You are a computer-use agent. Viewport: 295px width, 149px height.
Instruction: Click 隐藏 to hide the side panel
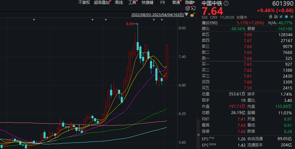(190, 2)
